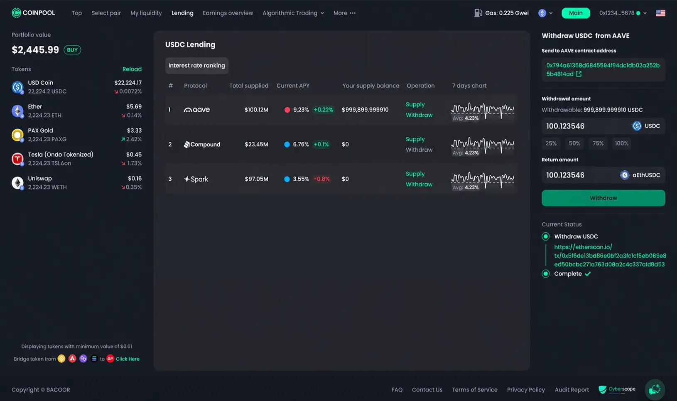Click the red dot beside 9.23% APY
This screenshot has width=677, height=401.
(x=287, y=110)
